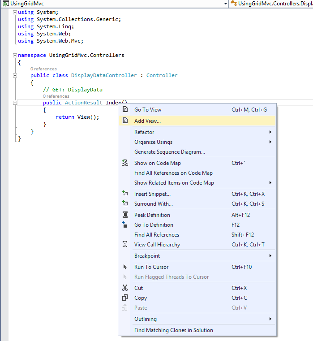Choose Find All References on Code Map
This screenshot has height=341, width=313.
coord(197,173)
